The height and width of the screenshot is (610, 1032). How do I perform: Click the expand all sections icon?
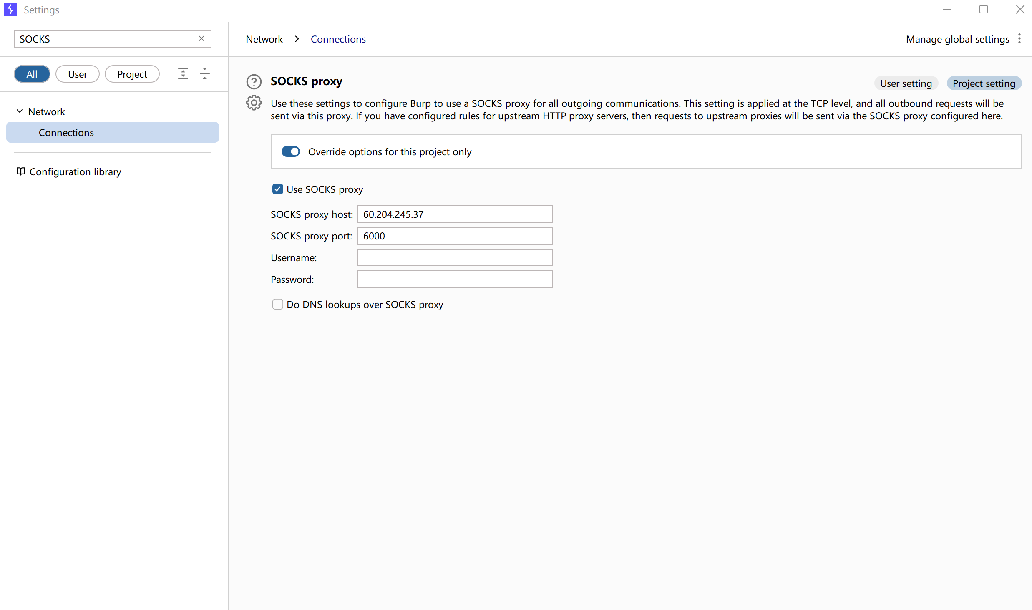tap(183, 73)
